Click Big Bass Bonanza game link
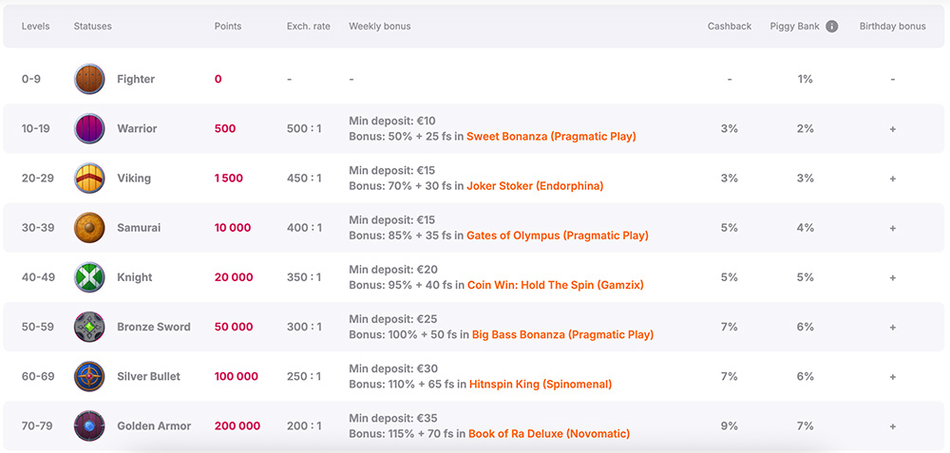 pos(562,334)
